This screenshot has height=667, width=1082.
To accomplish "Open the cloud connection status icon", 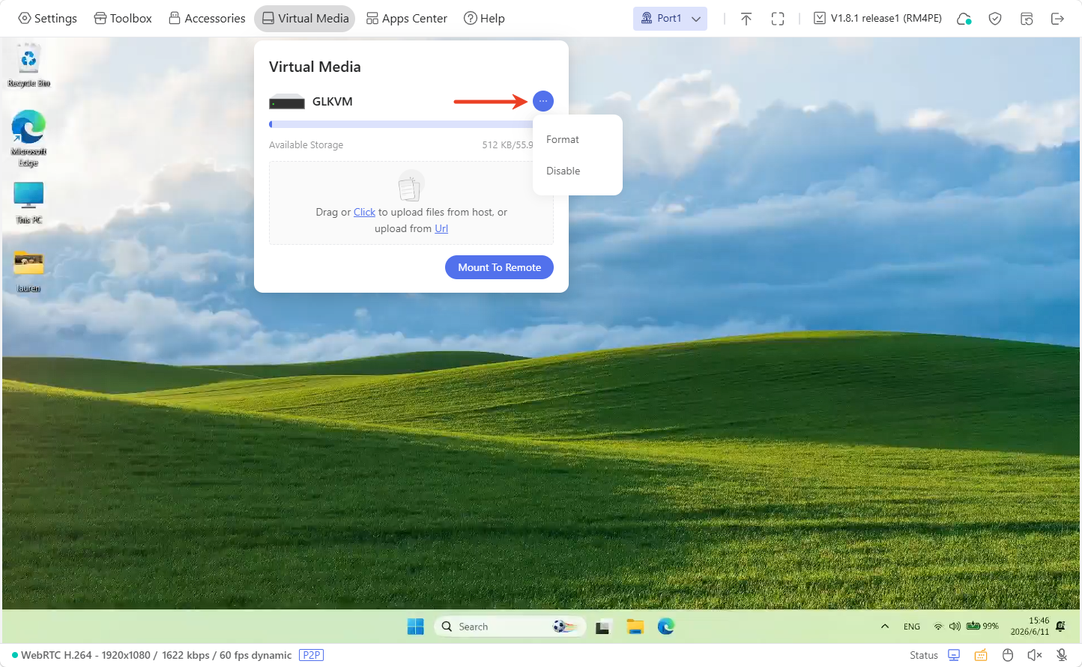I will tap(964, 19).
